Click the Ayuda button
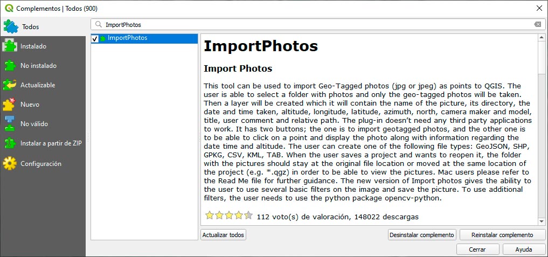Screen dimensions: 548x257 (x=524, y=249)
